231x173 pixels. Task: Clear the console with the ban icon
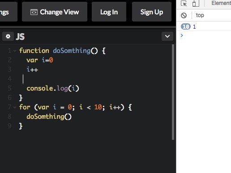pos(184,15)
